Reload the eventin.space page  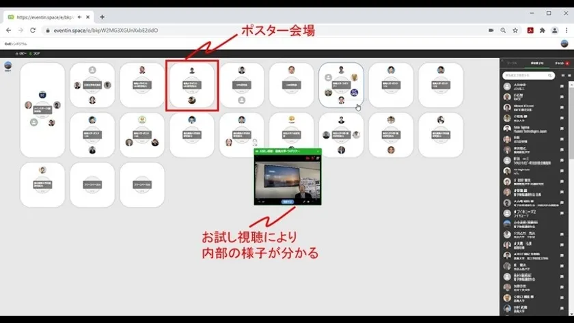point(33,30)
